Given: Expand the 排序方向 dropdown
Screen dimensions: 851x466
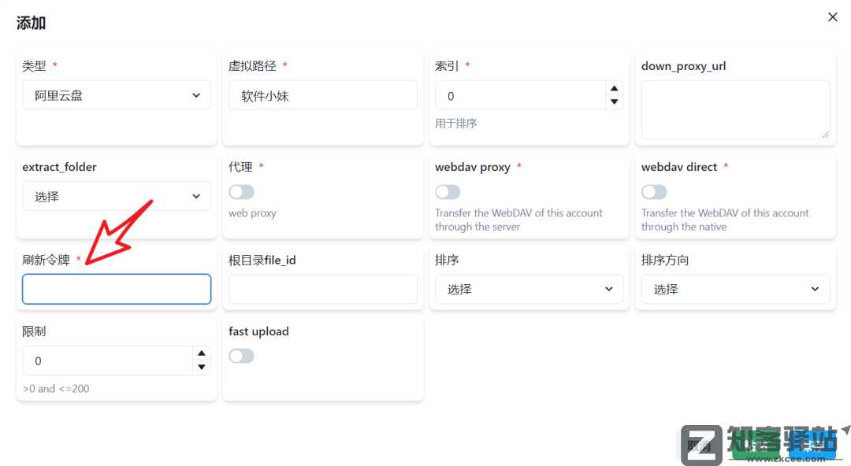Looking at the screenshot, I should [x=735, y=289].
